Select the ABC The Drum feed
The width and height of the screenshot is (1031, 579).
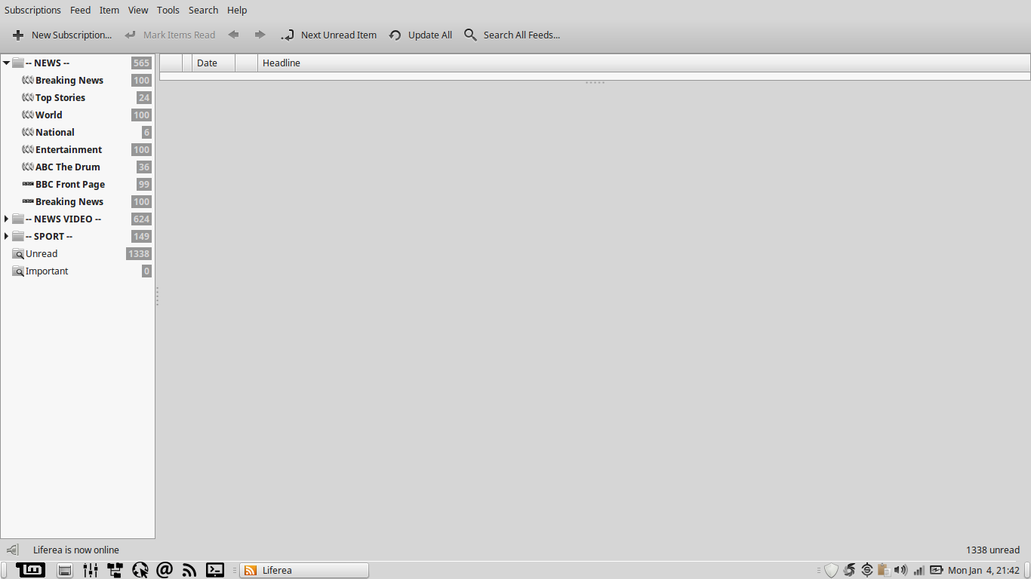point(78,167)
